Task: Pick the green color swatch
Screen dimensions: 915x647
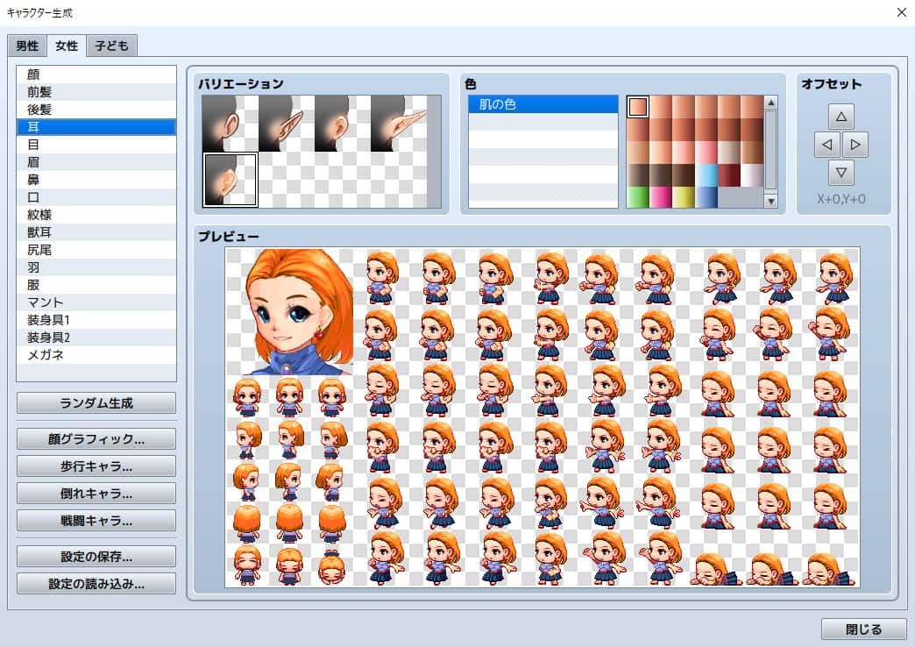Action: (637, 197)
